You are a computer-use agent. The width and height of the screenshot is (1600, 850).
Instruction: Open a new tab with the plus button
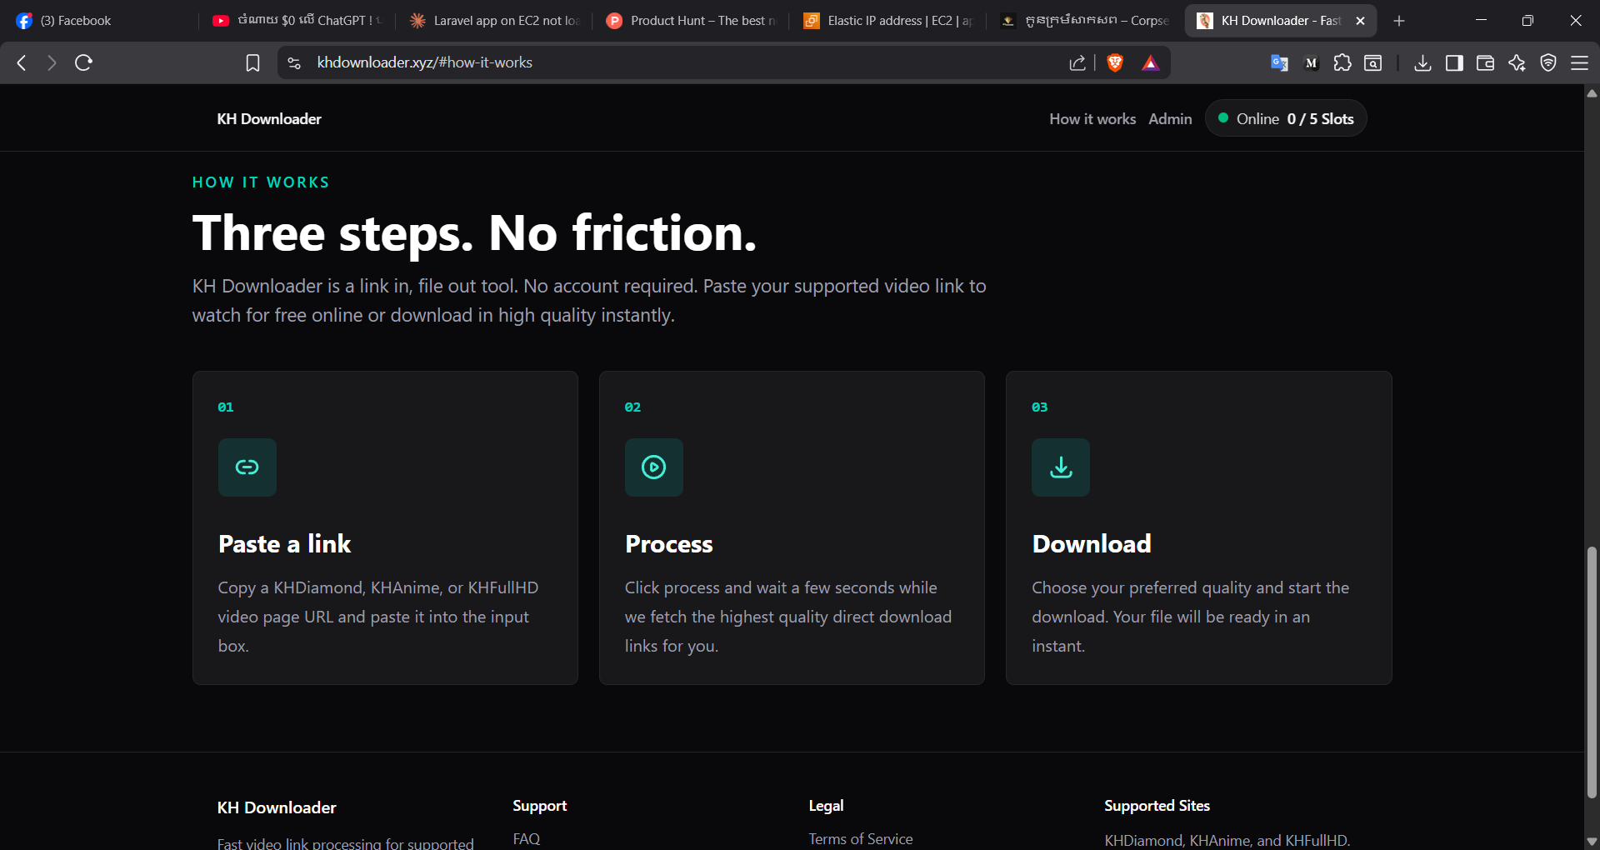pos(1399,21)
